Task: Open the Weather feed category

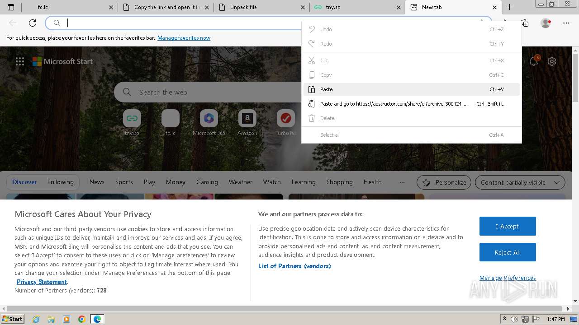Action: (x=241, y=182)
